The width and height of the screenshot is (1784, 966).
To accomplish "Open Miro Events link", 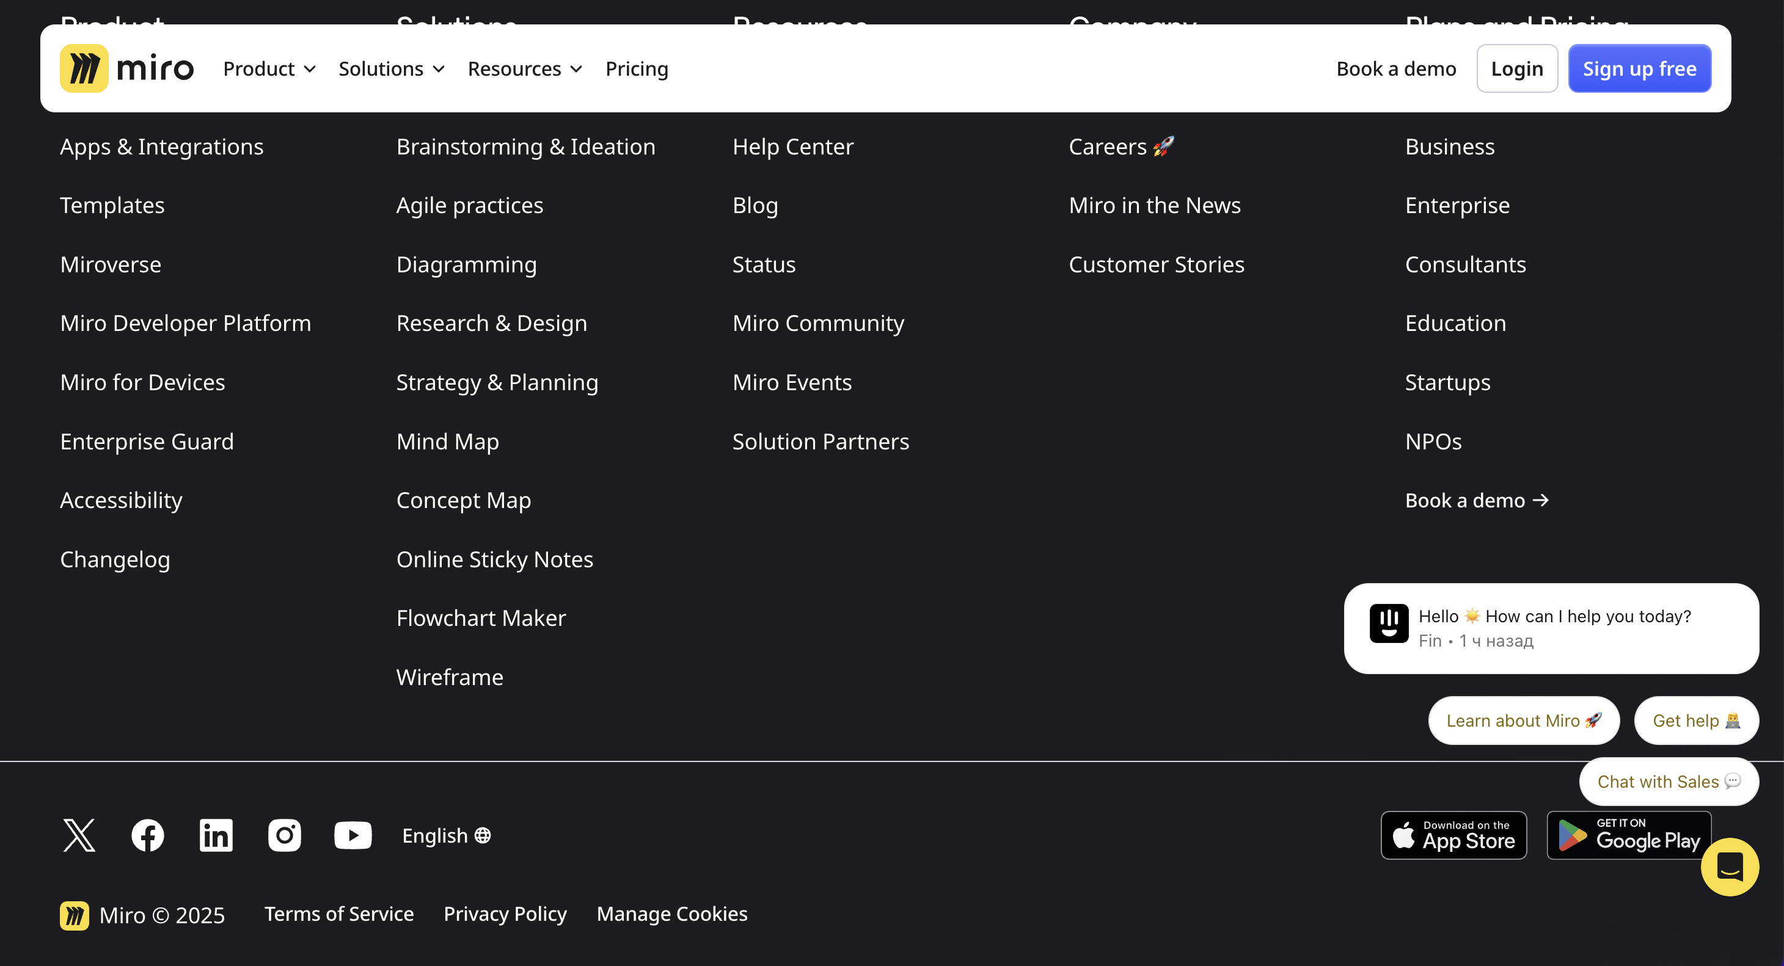I will 792,382.
